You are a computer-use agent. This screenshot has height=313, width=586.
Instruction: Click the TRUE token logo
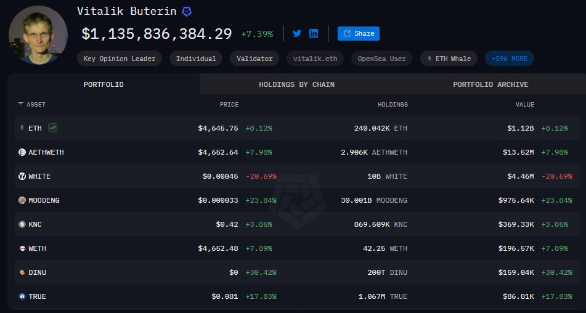pos(22,296)
